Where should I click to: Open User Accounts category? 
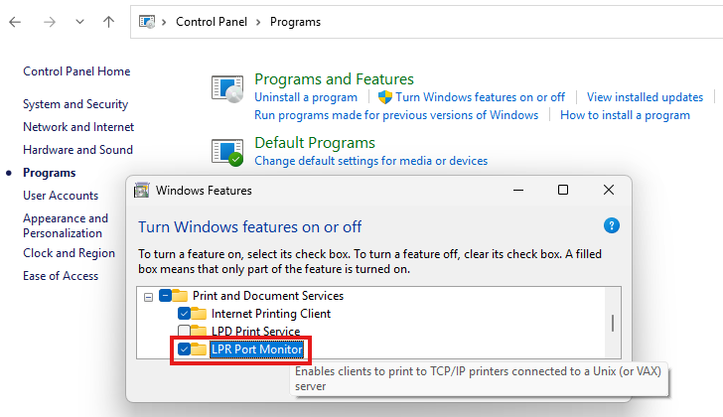pos(61,196)
